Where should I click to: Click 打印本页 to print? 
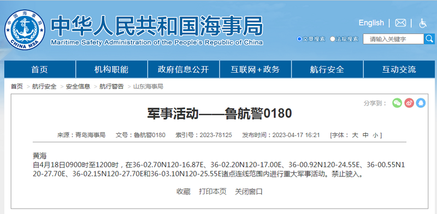(x=212, y=192)
